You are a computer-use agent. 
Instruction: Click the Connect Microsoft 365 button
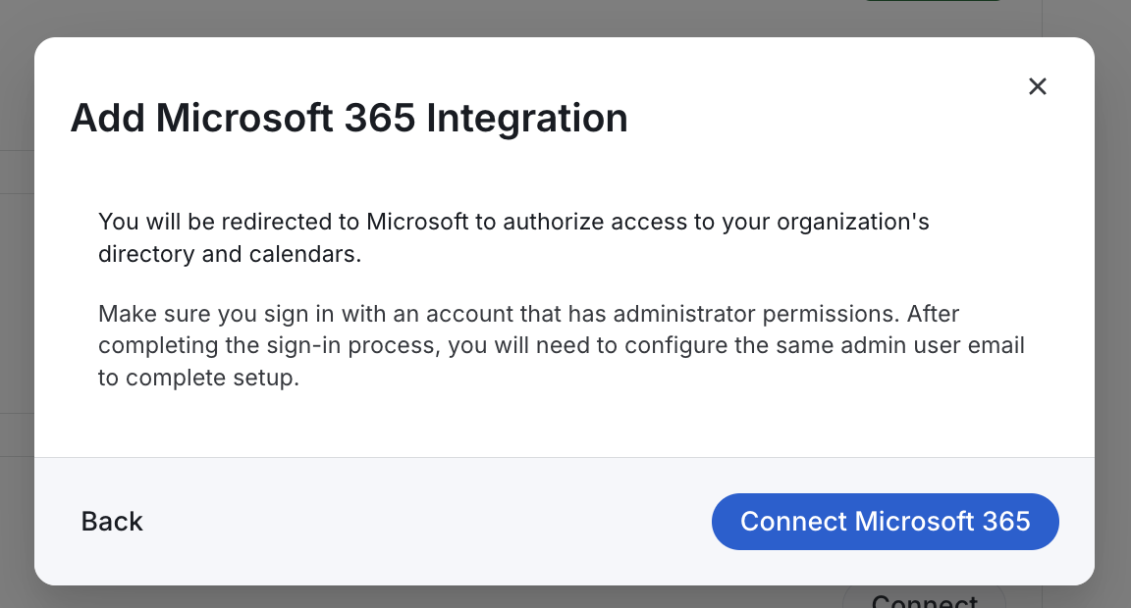pyautogui.click(x=885, y=522)
